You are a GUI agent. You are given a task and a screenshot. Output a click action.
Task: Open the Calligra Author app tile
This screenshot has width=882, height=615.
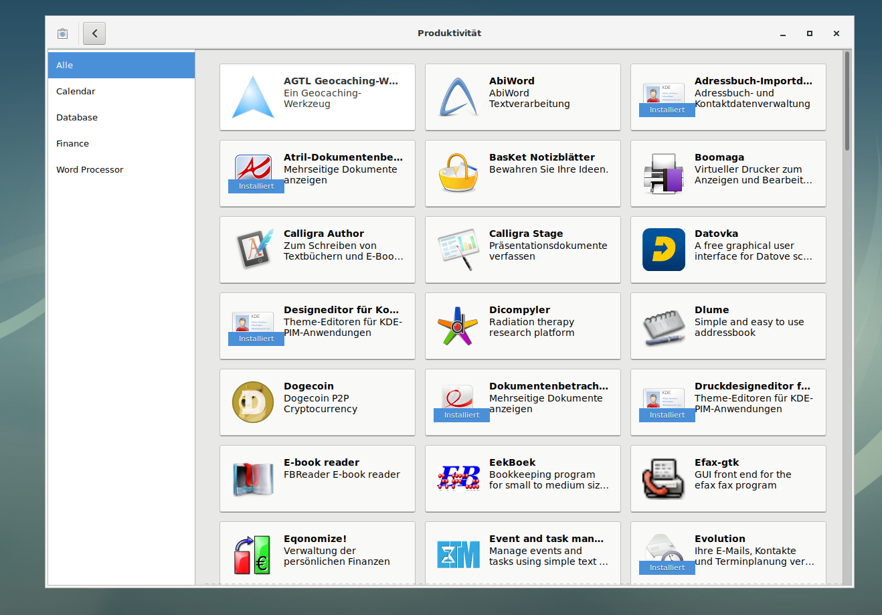317,250
